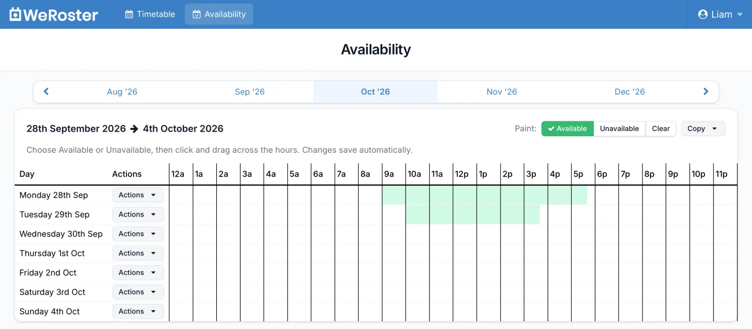Click Tuesday's green availability block
Screen dimensions: 752x329
[473, 214]
